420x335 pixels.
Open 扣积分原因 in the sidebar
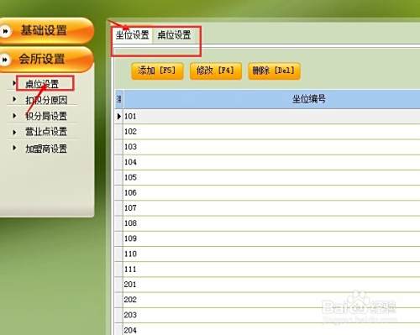[46, 100]
